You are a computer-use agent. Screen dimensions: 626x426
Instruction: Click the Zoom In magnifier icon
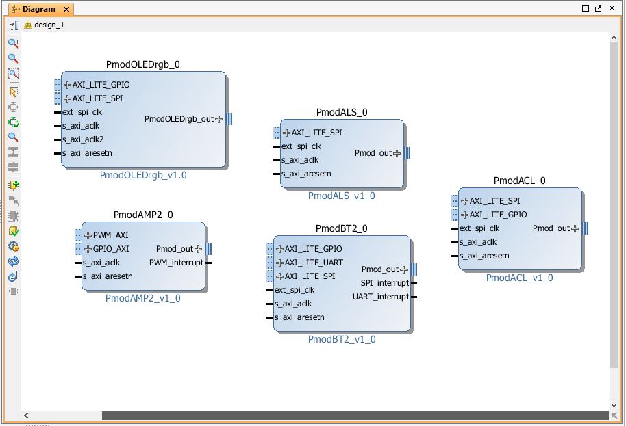click(14, 43)
